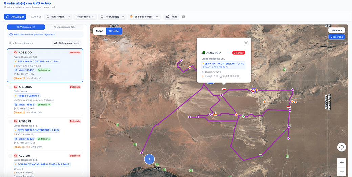Click the Rutas button

point(172,17)
